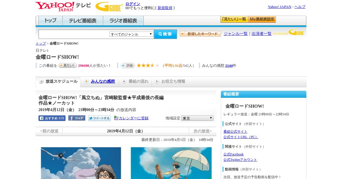Select the 放送スケジュール tab

pos(58,82)
